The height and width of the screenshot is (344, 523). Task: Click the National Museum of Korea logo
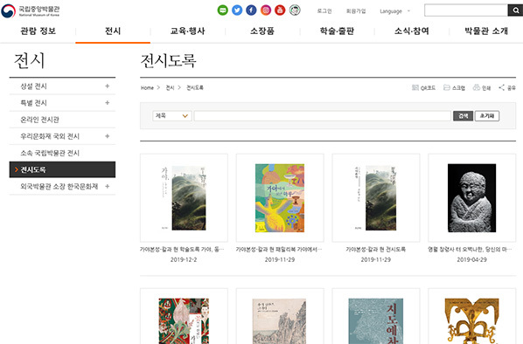click(31, 10)
